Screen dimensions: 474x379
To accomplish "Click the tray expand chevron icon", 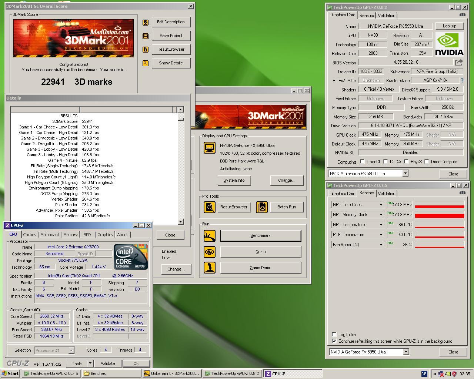I will tap(434, 374).
